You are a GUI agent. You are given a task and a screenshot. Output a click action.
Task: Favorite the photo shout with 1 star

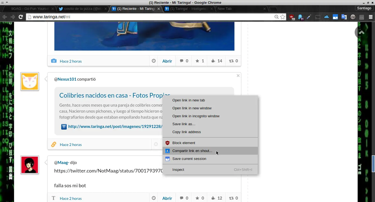coord(200,61)
